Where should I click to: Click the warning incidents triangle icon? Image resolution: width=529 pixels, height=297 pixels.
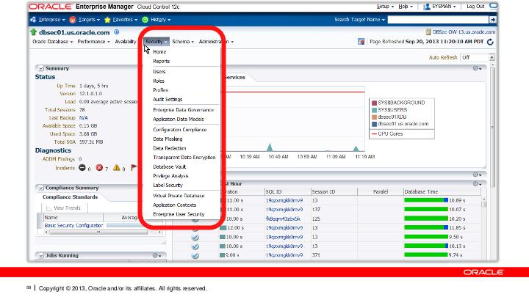pos(116,167)
